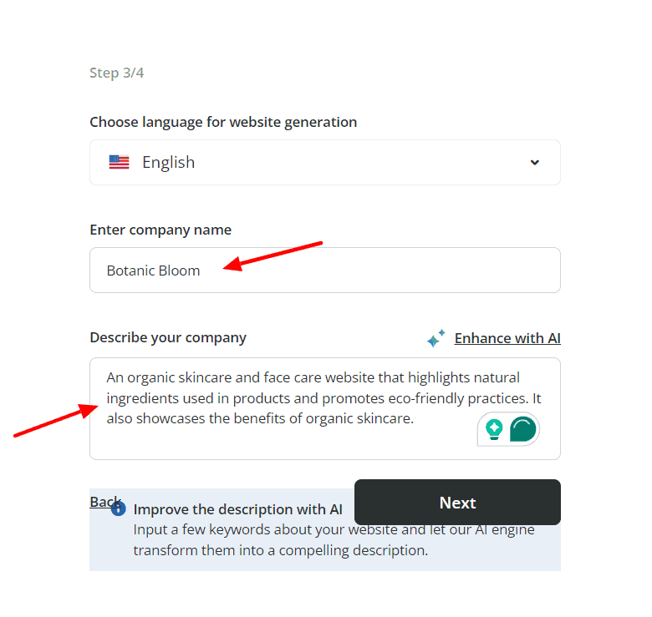Click the sparkle icon beside Enhance with AI
Viewport: 652px width, 617px height.
point(436,338)
